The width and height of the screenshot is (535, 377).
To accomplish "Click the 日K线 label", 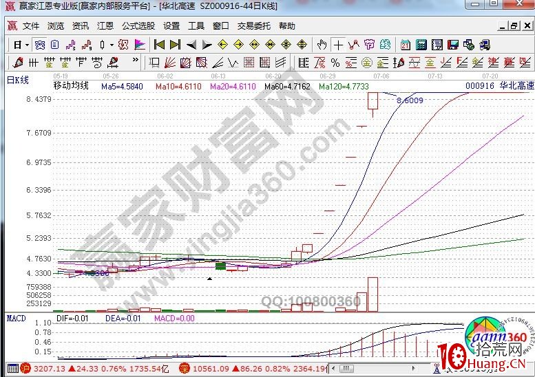I will 18,80.
